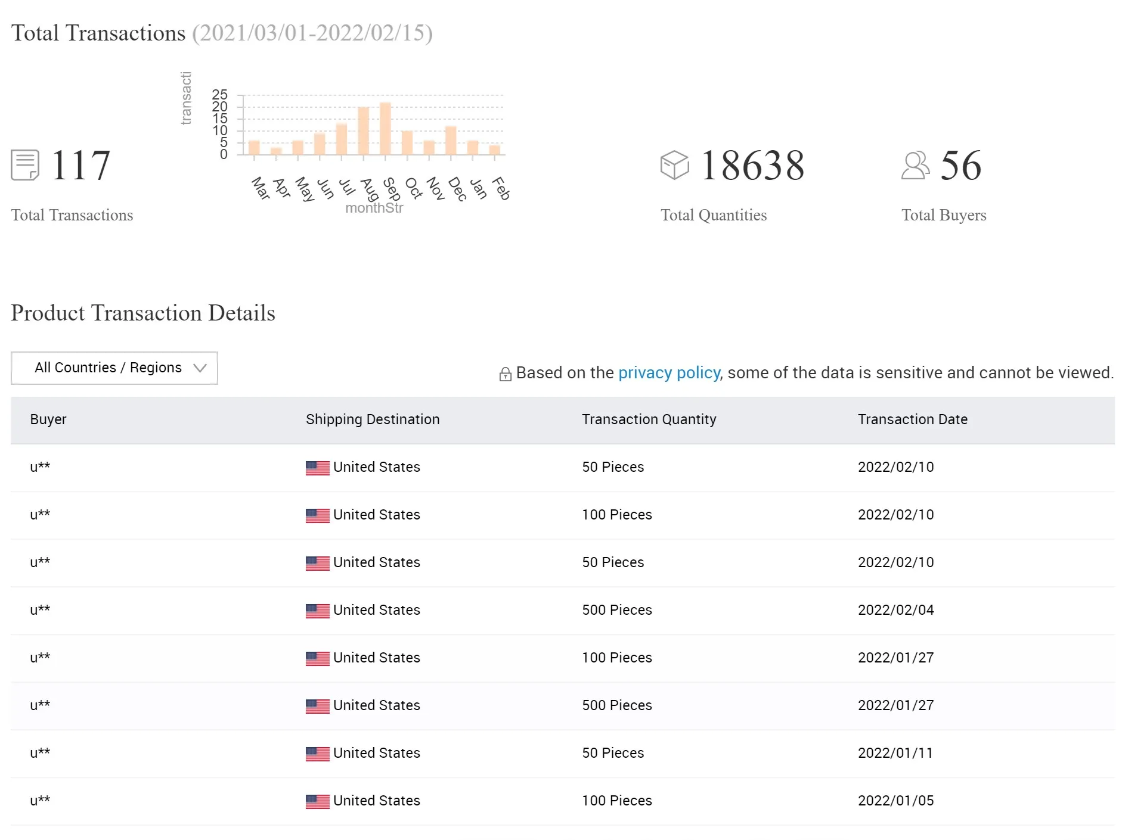Click the Aug bar in the transactions chart

[x=363, y=131]
